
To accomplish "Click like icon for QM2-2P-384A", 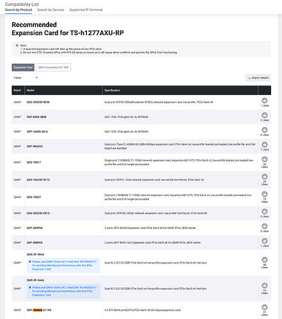I will coord(265,260).
